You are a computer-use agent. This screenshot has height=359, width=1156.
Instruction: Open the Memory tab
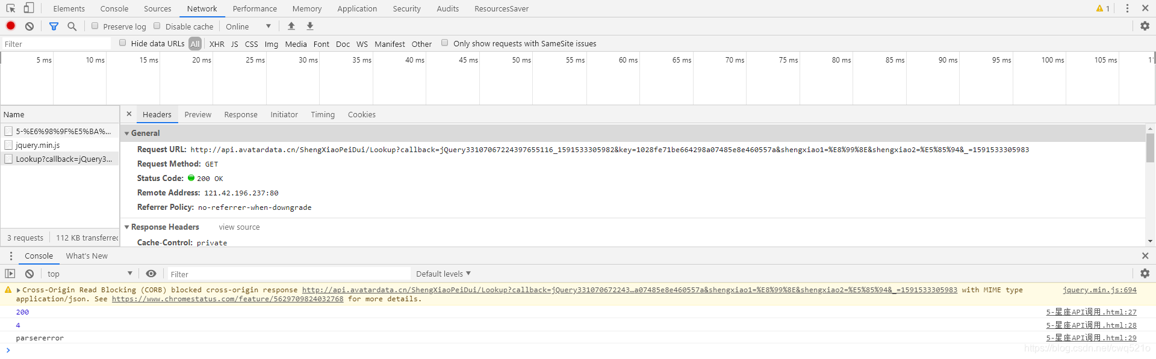click(x=307, y=8)
